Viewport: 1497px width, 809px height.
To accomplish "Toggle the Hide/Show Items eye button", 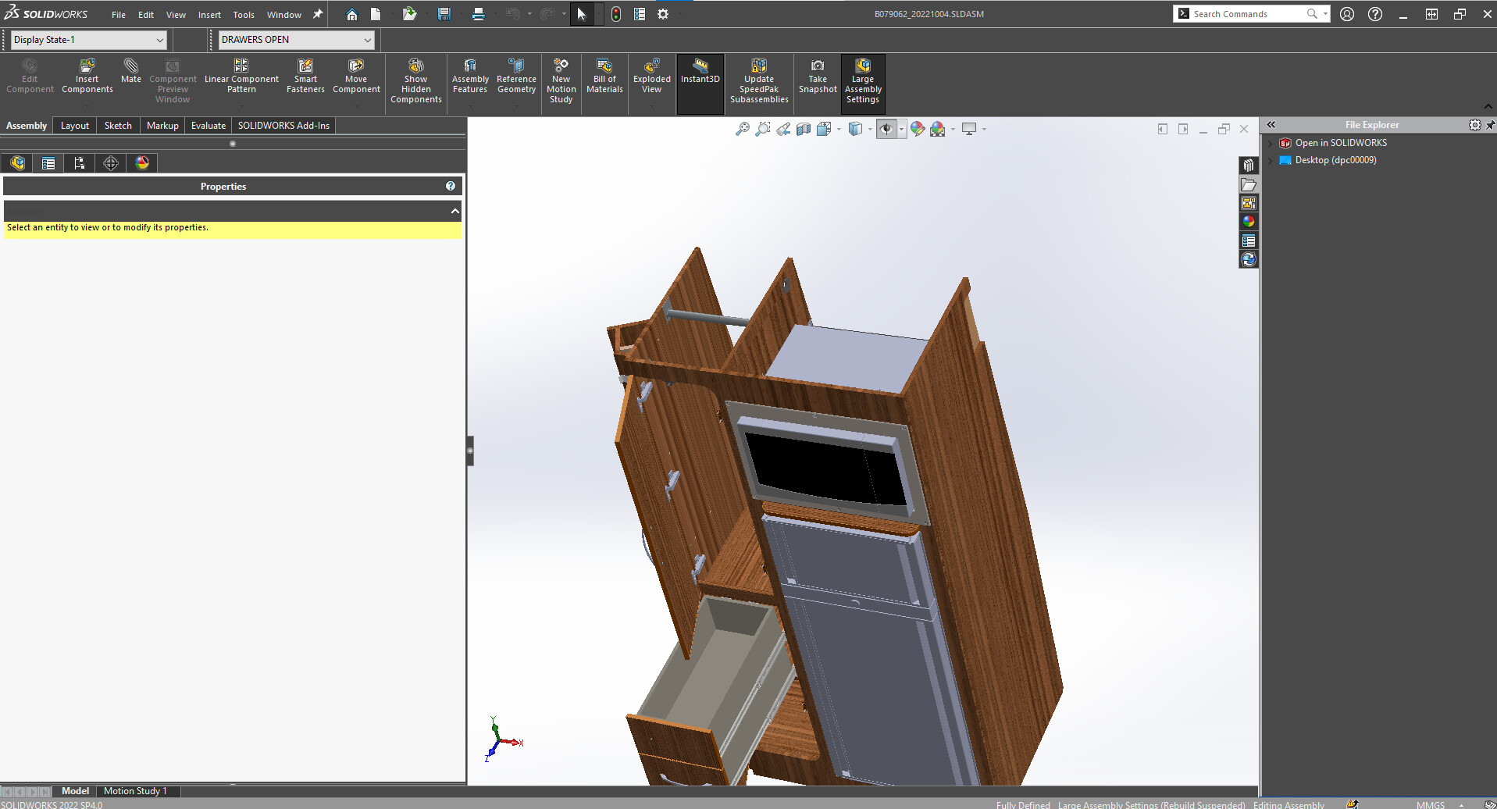I will tap(886, 130).
